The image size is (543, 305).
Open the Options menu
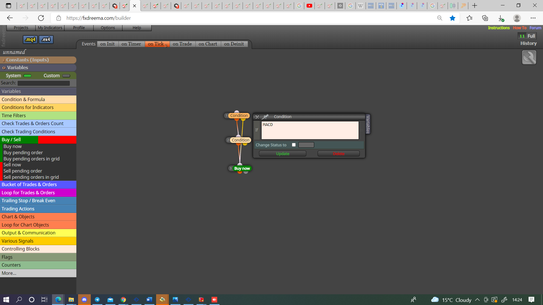108,28
